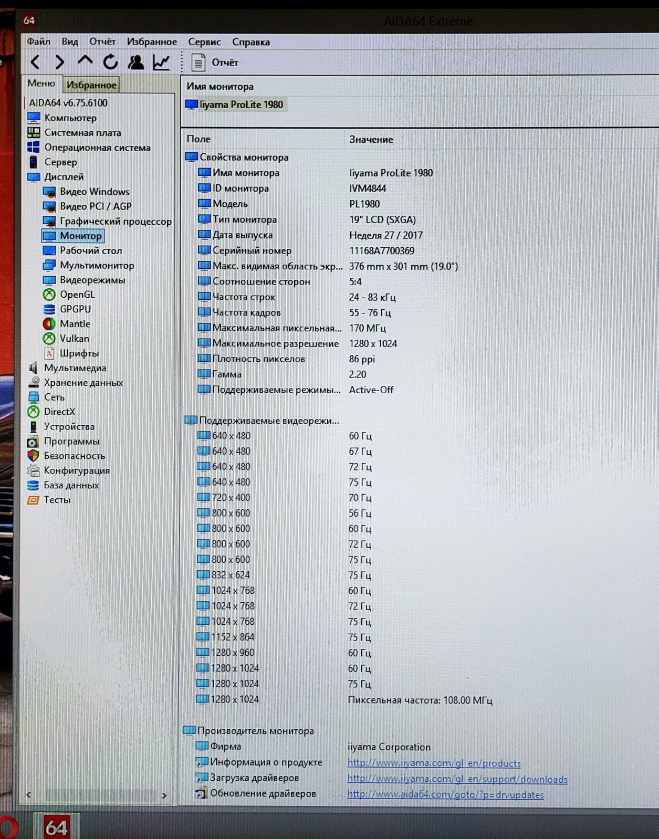Open the Избранное menu in menu bar
Image resolution: width=659 pixels, height=839 pixels.
coord(152,41)
